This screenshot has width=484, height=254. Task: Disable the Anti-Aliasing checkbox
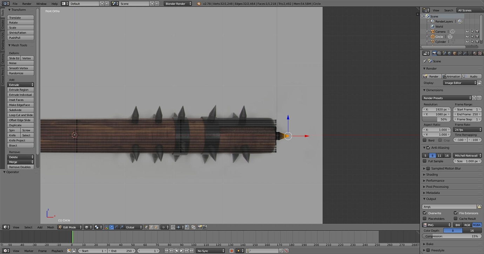pos(428,148)
